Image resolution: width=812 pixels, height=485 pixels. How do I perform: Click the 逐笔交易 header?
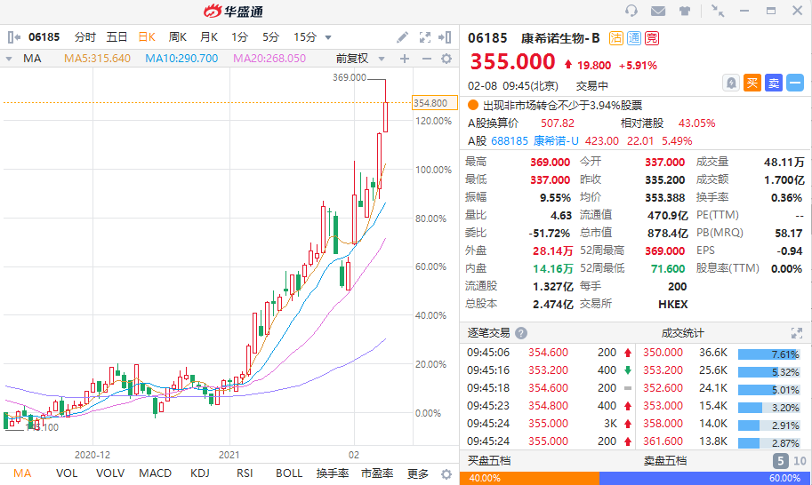point(489,333)
